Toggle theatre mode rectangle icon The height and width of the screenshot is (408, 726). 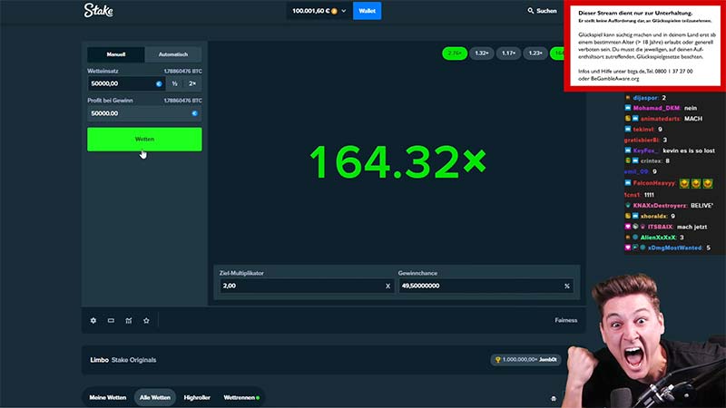(x=111, y=321)
